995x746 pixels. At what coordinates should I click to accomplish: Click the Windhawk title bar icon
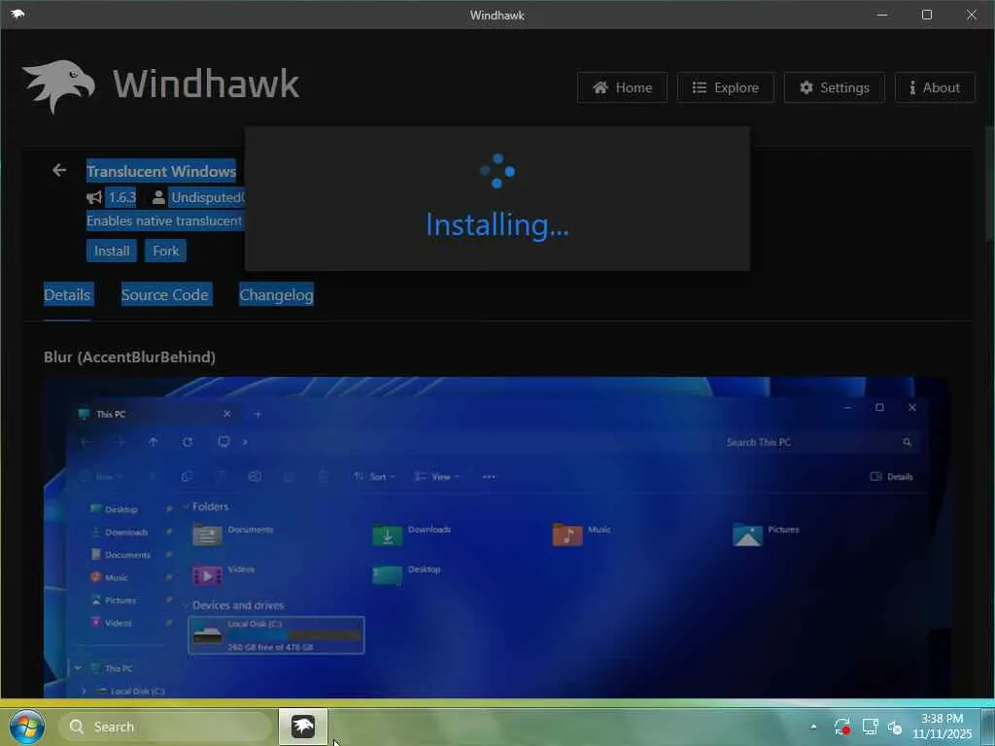tap(17, 14)
